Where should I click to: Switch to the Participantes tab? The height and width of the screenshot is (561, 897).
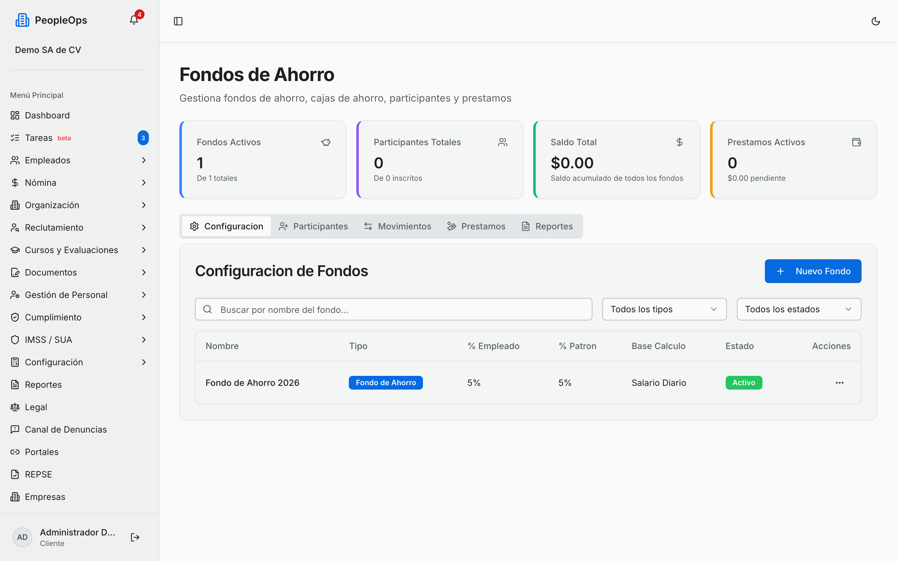(313, 226)
